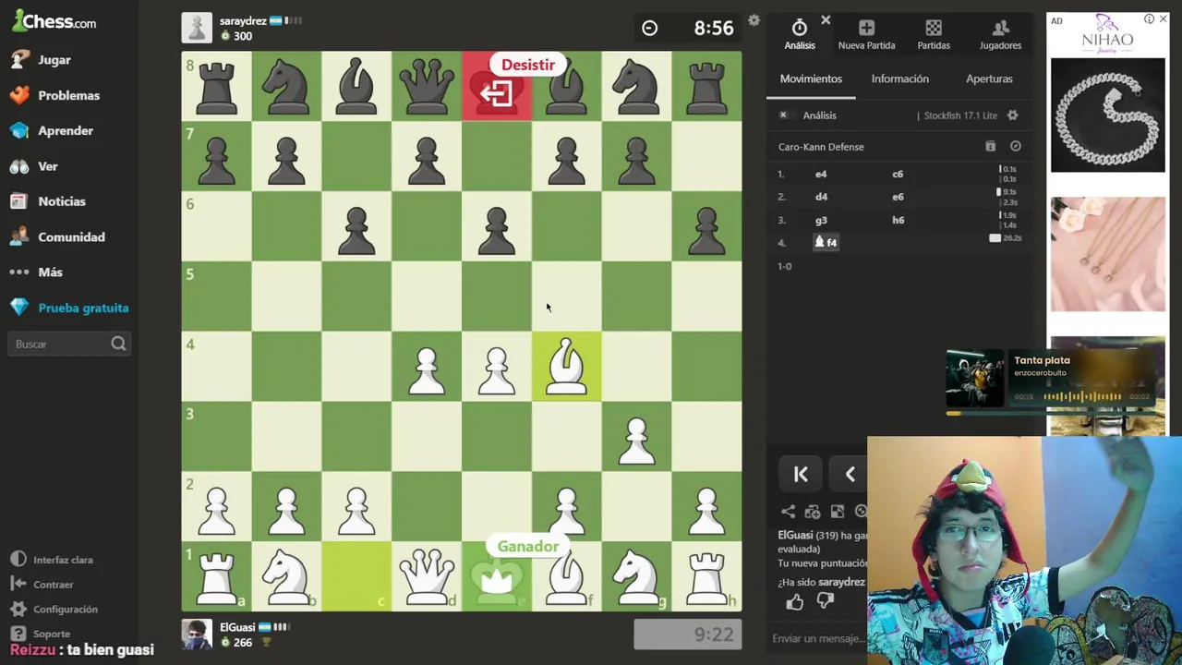Switch to the Información tab
1182x665 pixels.
[x=899, y=79]
